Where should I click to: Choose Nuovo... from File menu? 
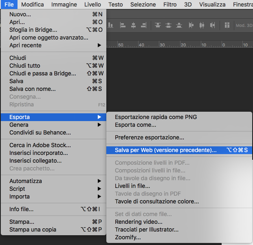coord(53,14)
